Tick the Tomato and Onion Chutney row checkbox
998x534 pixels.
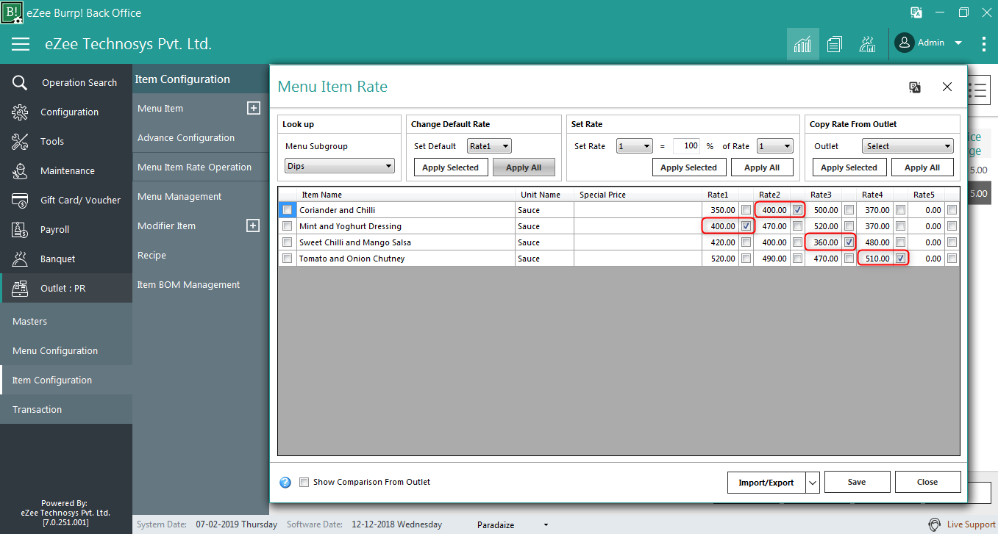click(287, 259)
